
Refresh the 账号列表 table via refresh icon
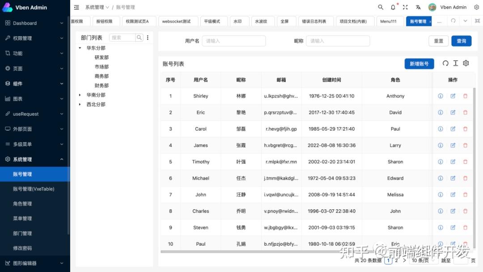(445, 64)
